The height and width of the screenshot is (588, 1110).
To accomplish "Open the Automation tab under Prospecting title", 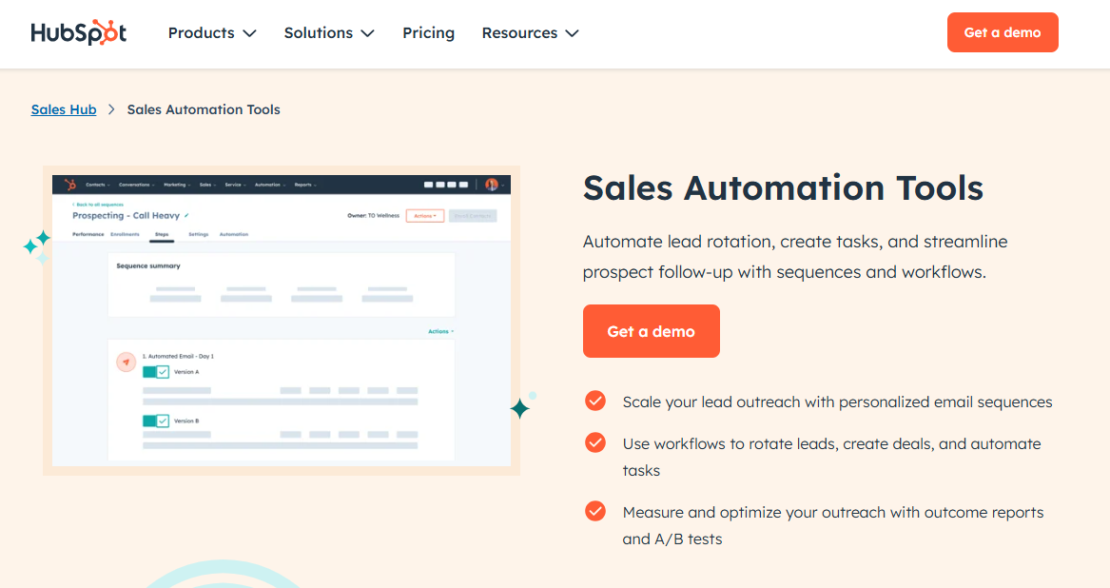I will coord(234,234).
